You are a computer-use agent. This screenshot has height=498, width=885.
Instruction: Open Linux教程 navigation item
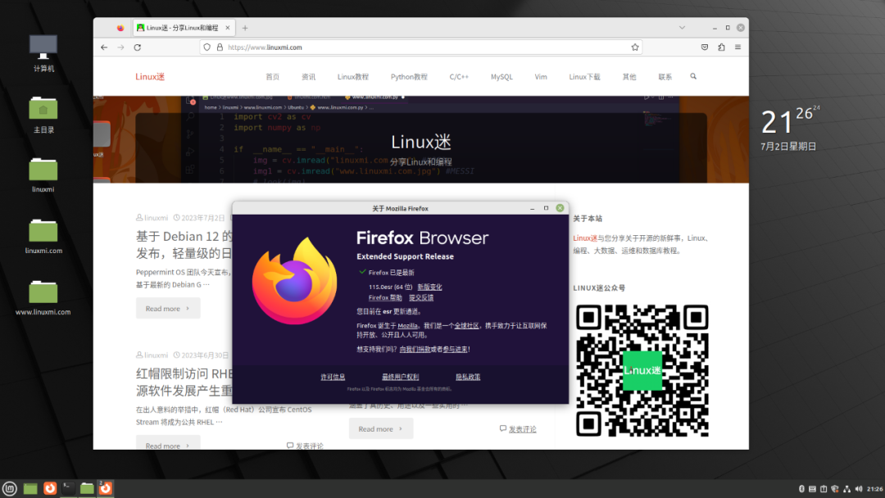tap(352, 77)
